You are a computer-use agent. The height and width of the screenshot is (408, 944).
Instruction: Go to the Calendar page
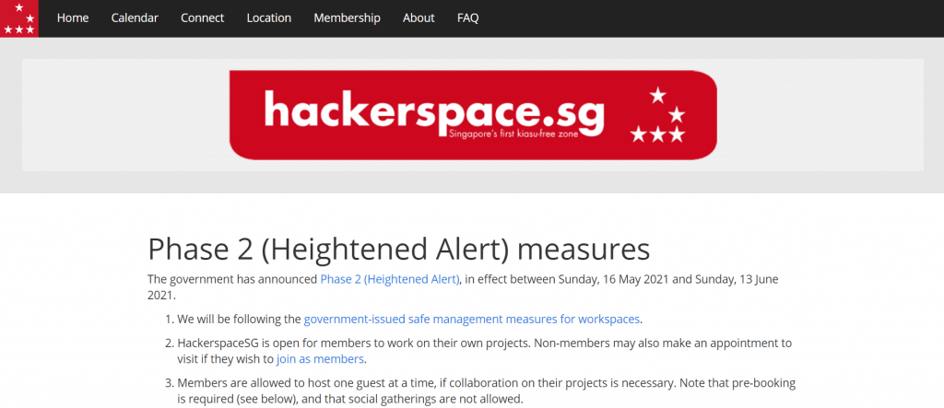click(x=135, y=18)
